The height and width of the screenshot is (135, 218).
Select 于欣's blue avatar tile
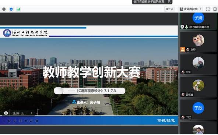[x=198, y=109]
